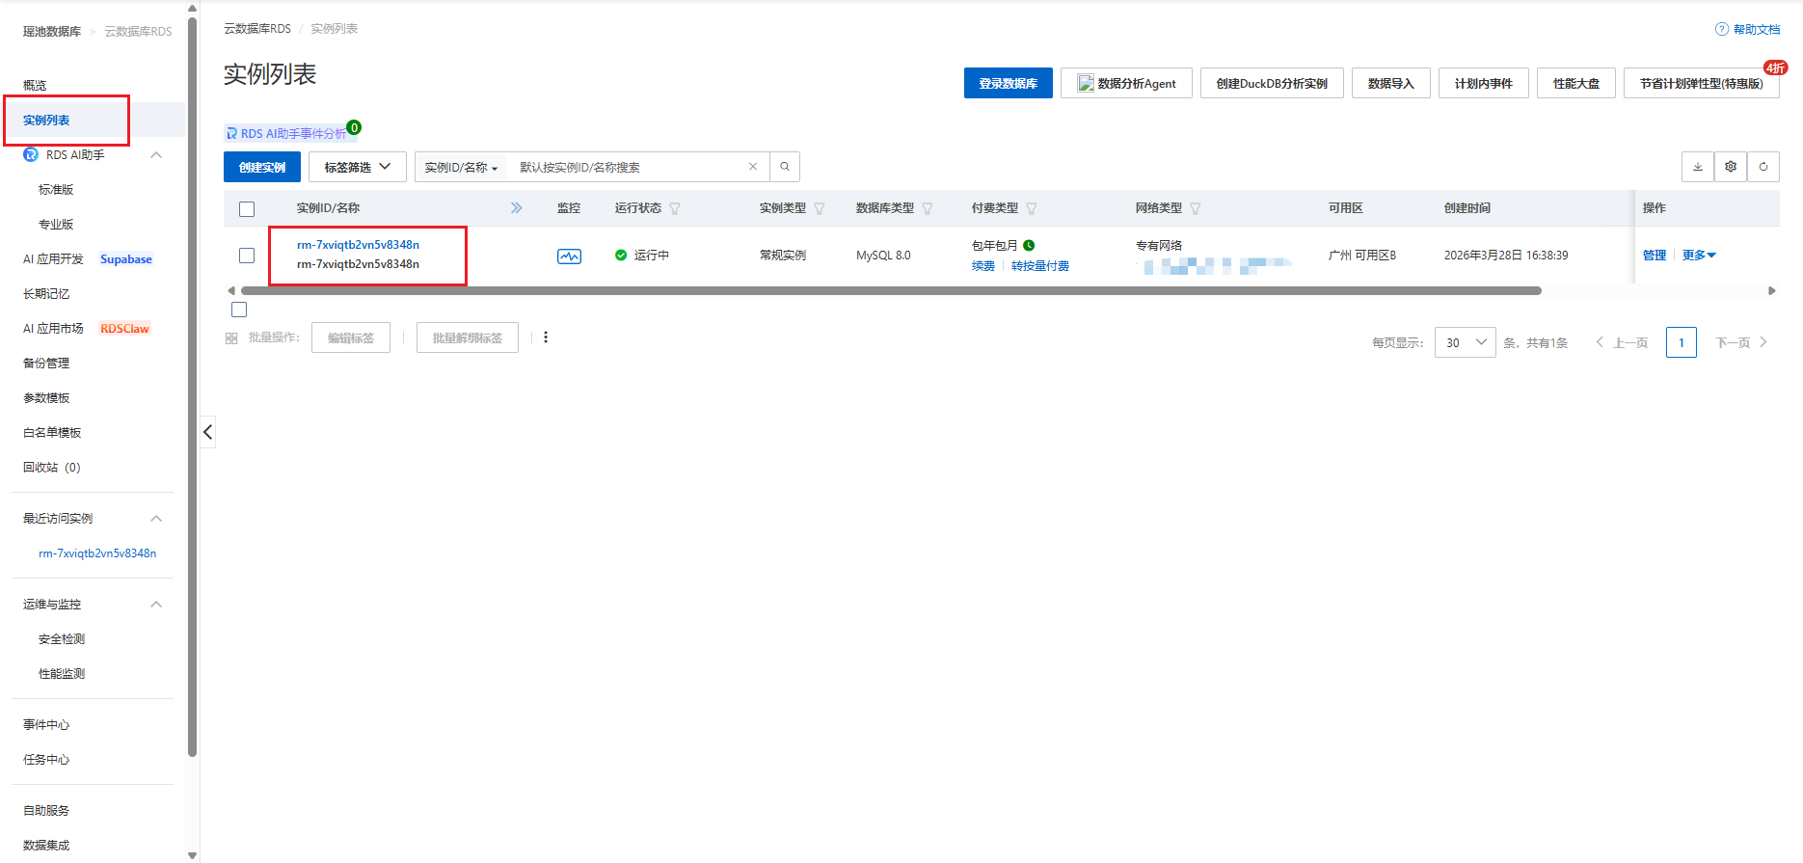Click the download instance list icon

tap(1698, 167)
